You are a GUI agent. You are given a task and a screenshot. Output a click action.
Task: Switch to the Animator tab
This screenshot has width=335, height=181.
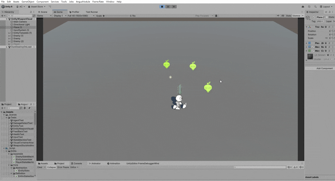click(95, 164)
